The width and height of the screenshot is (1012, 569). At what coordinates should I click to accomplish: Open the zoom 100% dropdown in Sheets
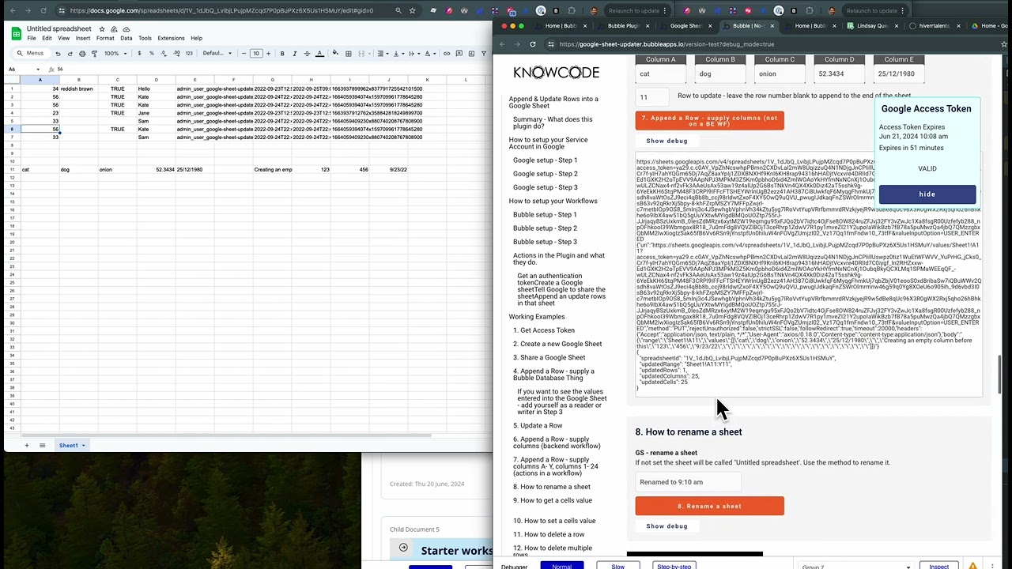click(115, 54)
